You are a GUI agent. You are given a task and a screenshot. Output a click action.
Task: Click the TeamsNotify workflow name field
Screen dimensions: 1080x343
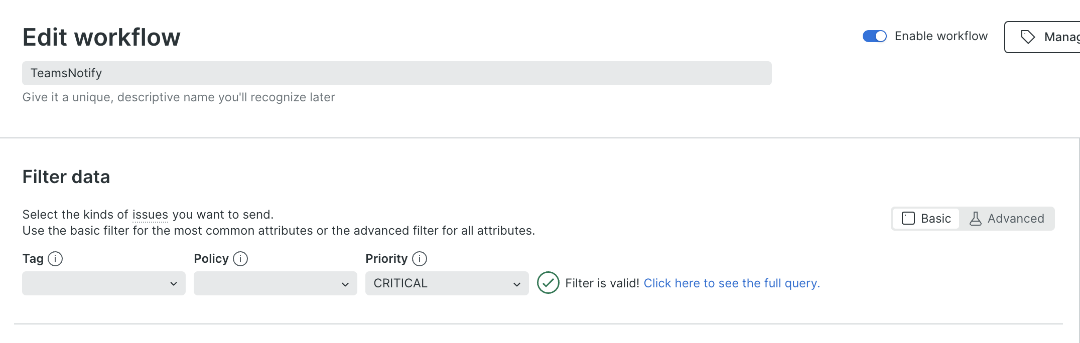click(x=396, y=73)
